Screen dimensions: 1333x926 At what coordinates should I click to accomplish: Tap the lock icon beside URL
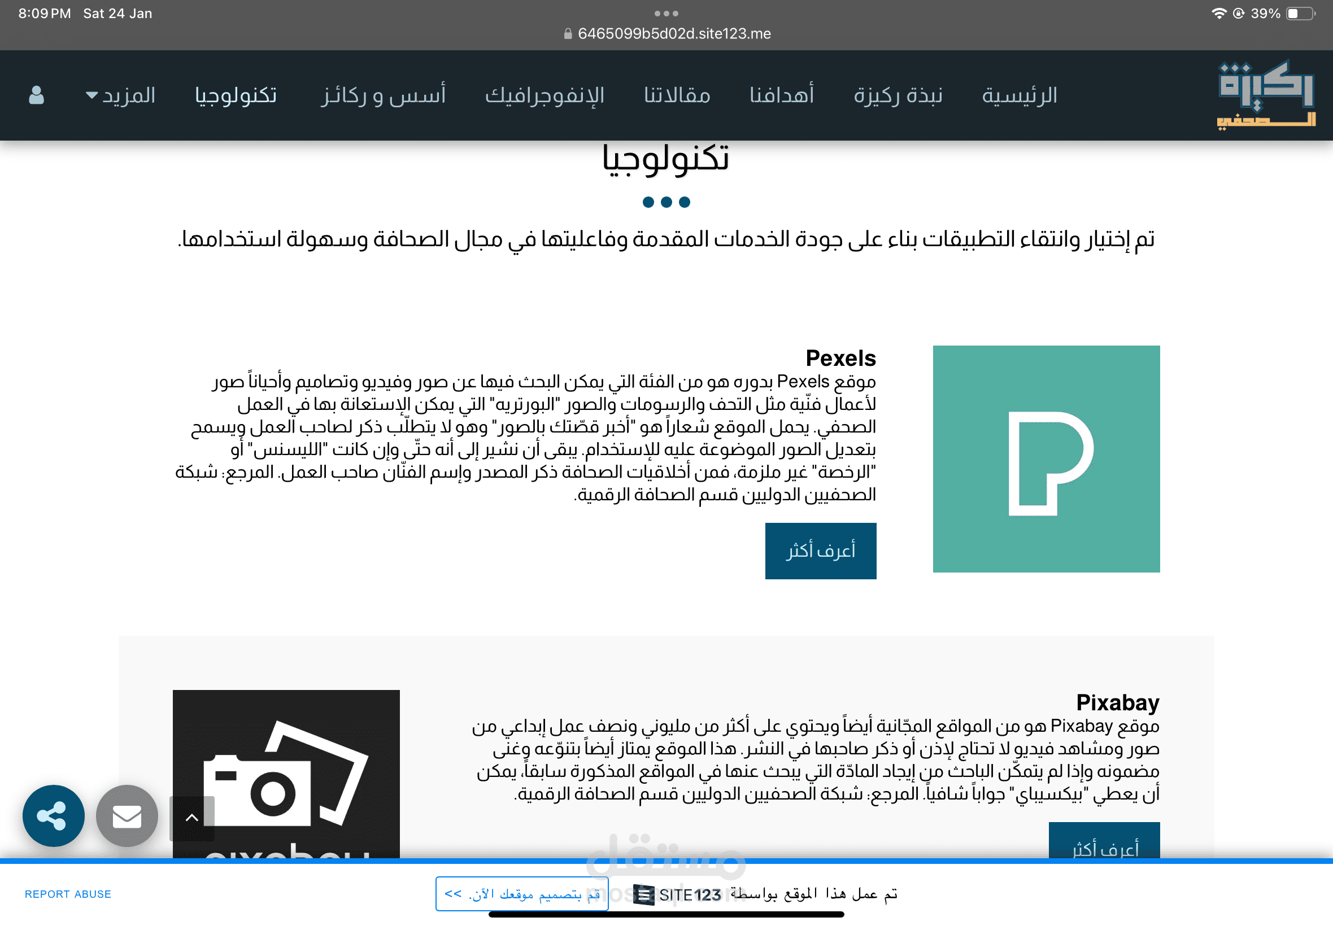point(568,34)
